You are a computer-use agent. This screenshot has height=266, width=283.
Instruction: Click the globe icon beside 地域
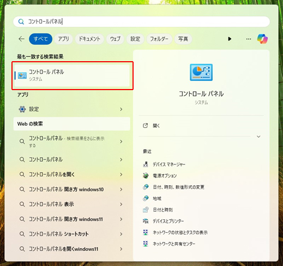(x=146, y=198)
